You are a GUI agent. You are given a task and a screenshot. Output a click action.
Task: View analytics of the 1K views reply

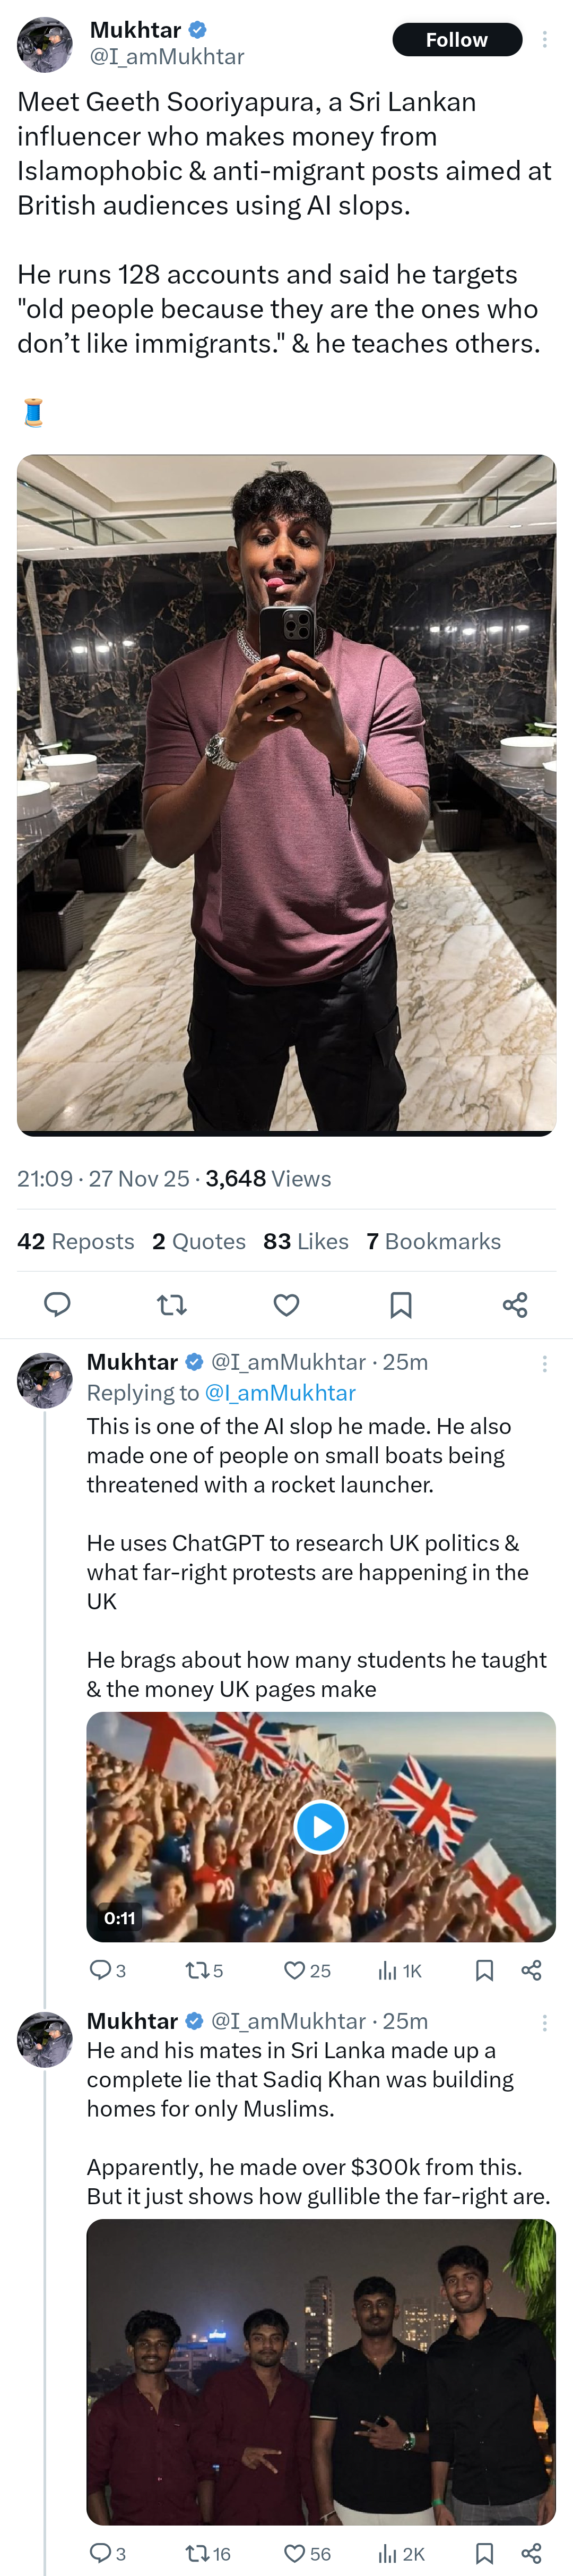[400, 1970]
